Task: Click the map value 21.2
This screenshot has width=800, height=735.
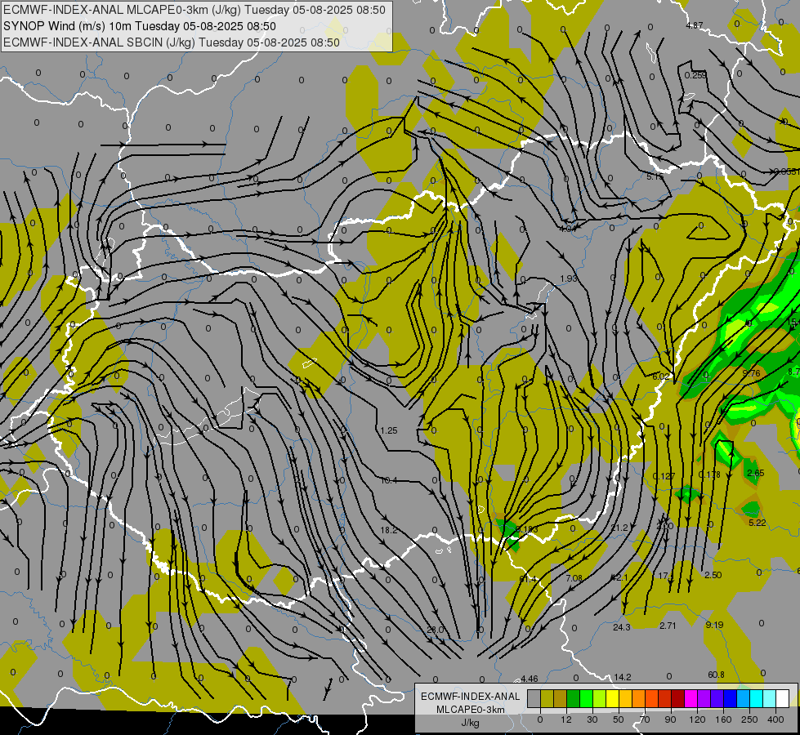Action: pos(619,528)
